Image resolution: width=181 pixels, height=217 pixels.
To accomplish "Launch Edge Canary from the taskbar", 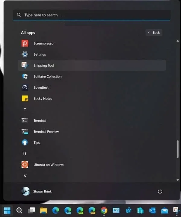I will [x=92, y=210].
